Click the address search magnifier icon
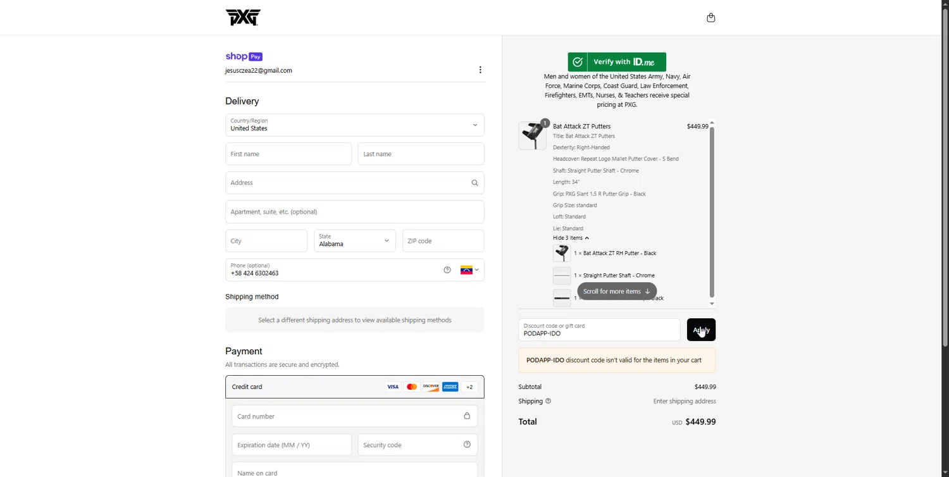 (475, 183)
